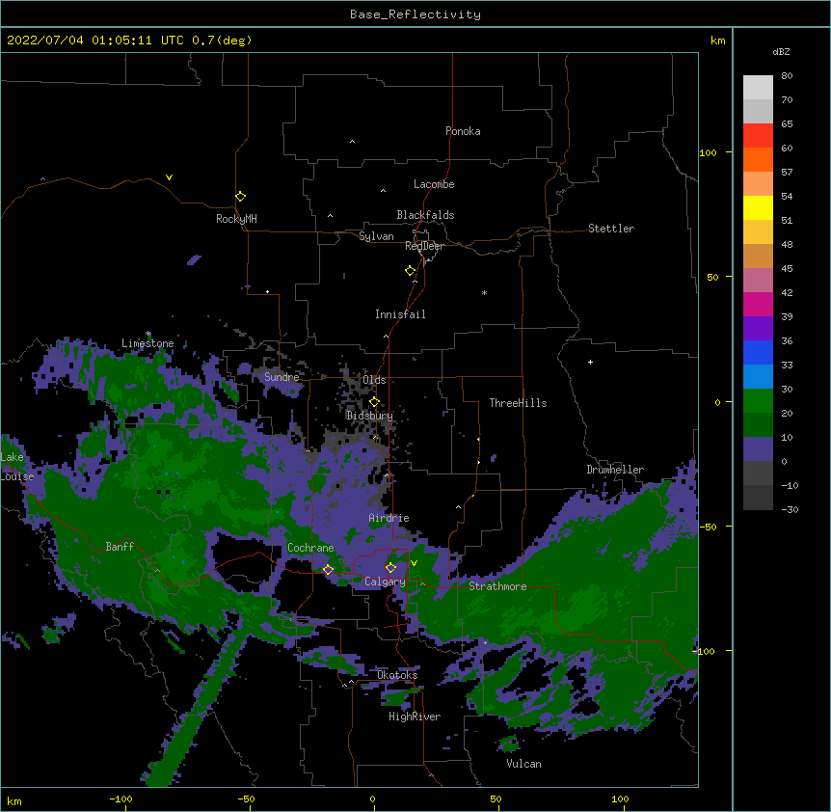Image resolution: width=831 pixels, height=812 pixels.
Task: Click the Banff label
Action: (120, 547)
